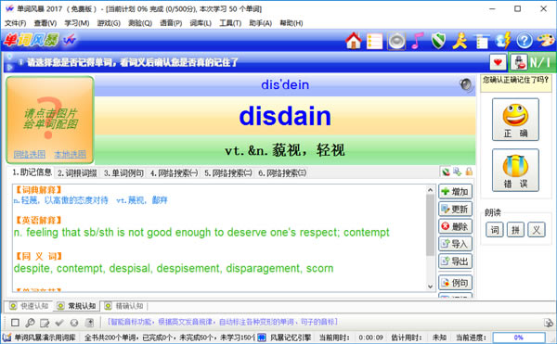
Task: Click the 当前进度 progress bar
Action: coord(519,338)
